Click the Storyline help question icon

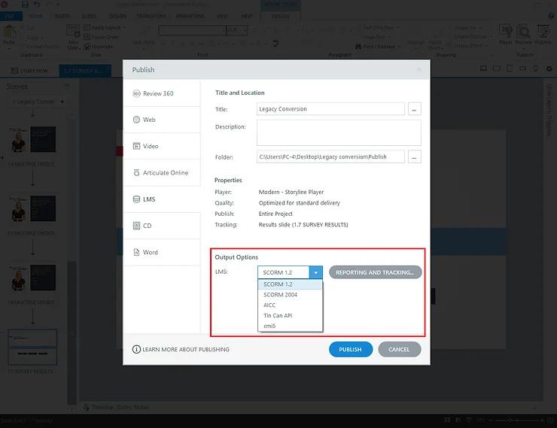pyautogui.click(x=551, y=16)
